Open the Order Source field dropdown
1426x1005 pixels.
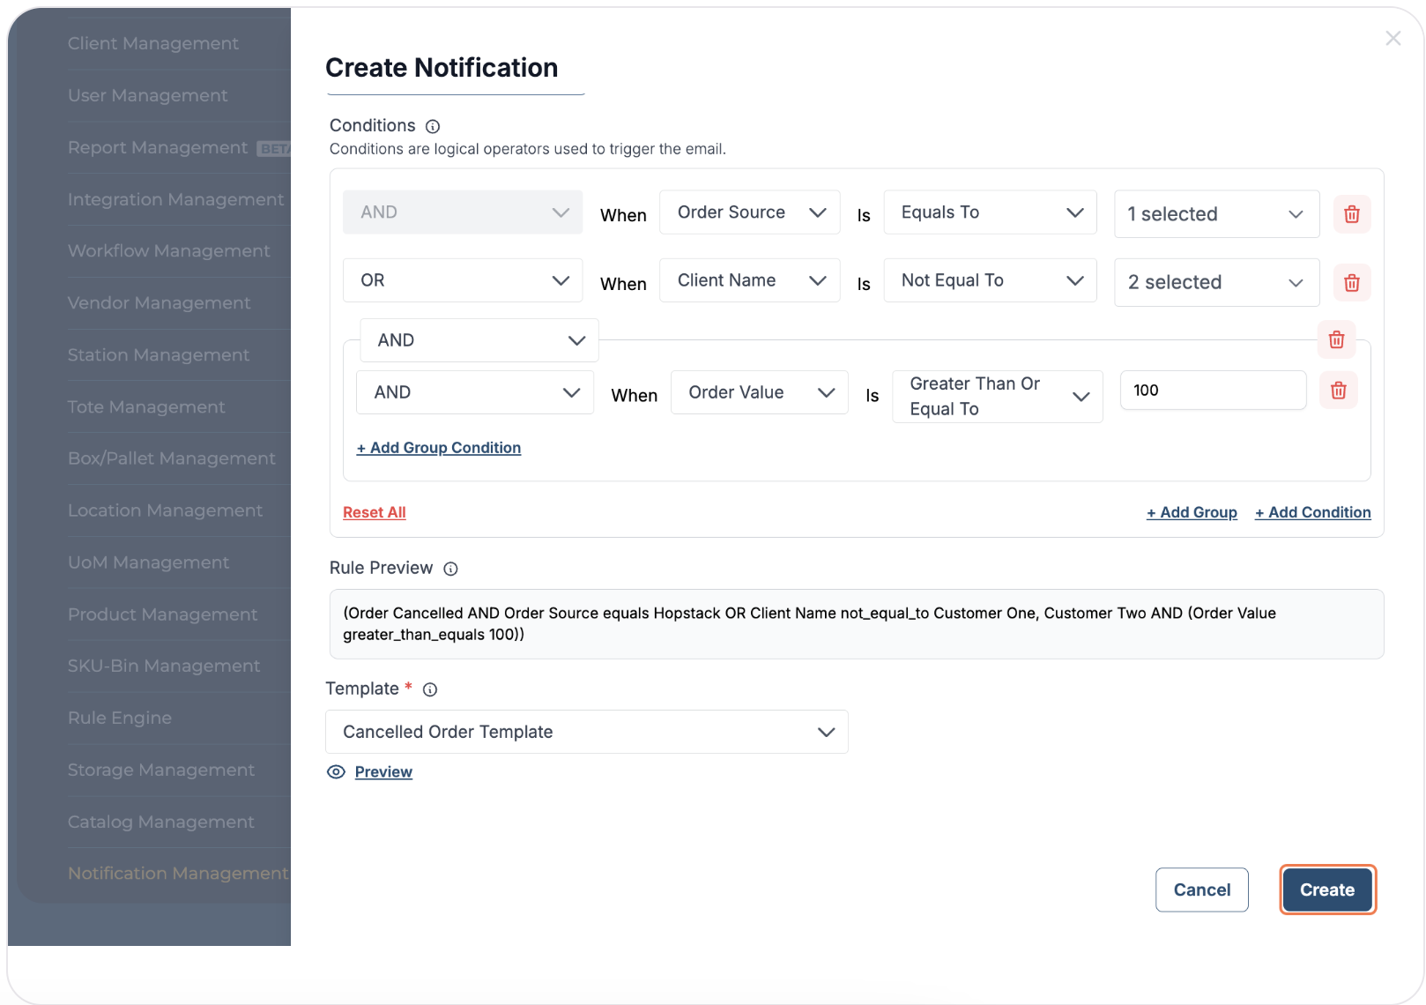[749, 212]
